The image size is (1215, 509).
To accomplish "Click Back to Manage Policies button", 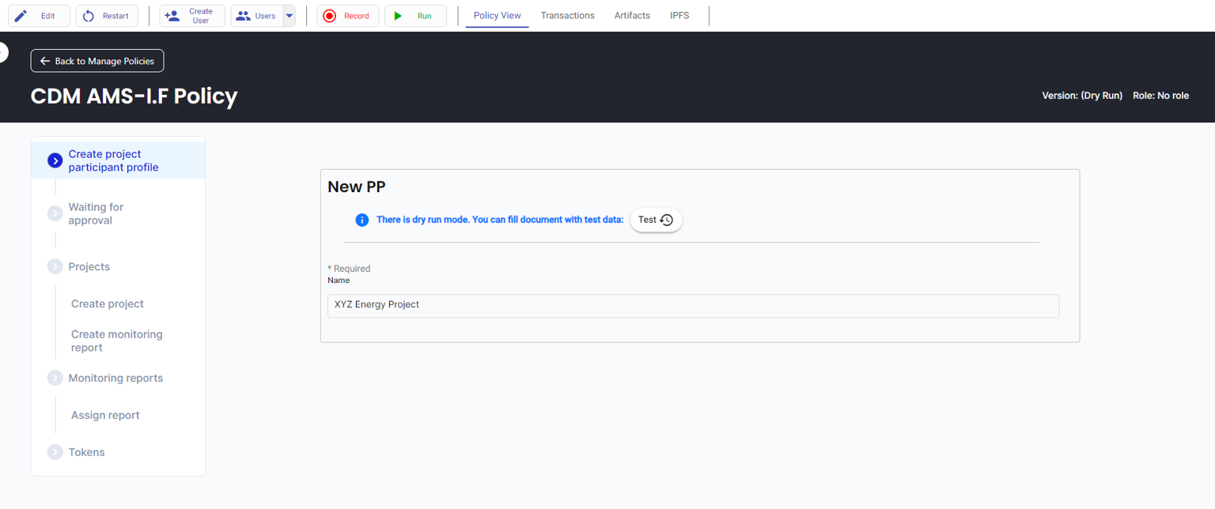I will pos(97,61).
